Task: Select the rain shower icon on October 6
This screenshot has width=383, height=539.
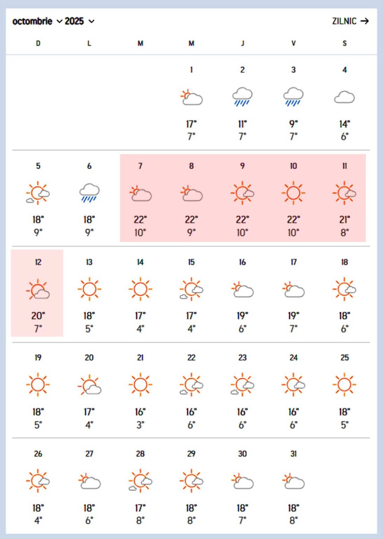Action: 89,193
